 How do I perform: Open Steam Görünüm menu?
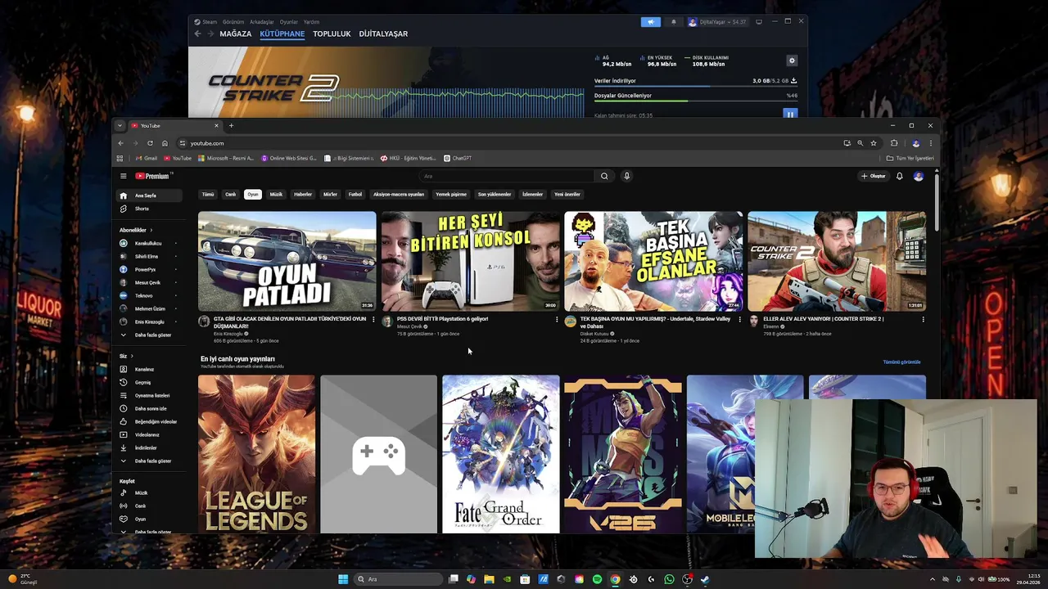pyautogui.click(x=233, y=22)
